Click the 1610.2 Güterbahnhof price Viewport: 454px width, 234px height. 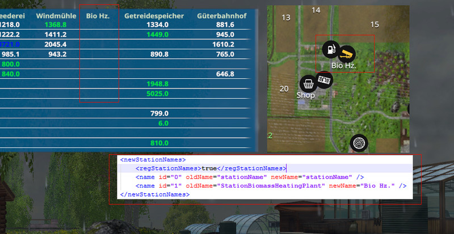[x=223, y=44]
